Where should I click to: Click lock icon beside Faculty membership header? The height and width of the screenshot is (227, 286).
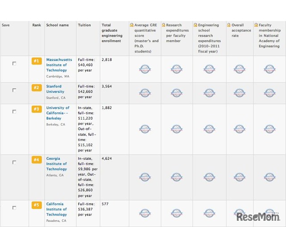point(256,25)
